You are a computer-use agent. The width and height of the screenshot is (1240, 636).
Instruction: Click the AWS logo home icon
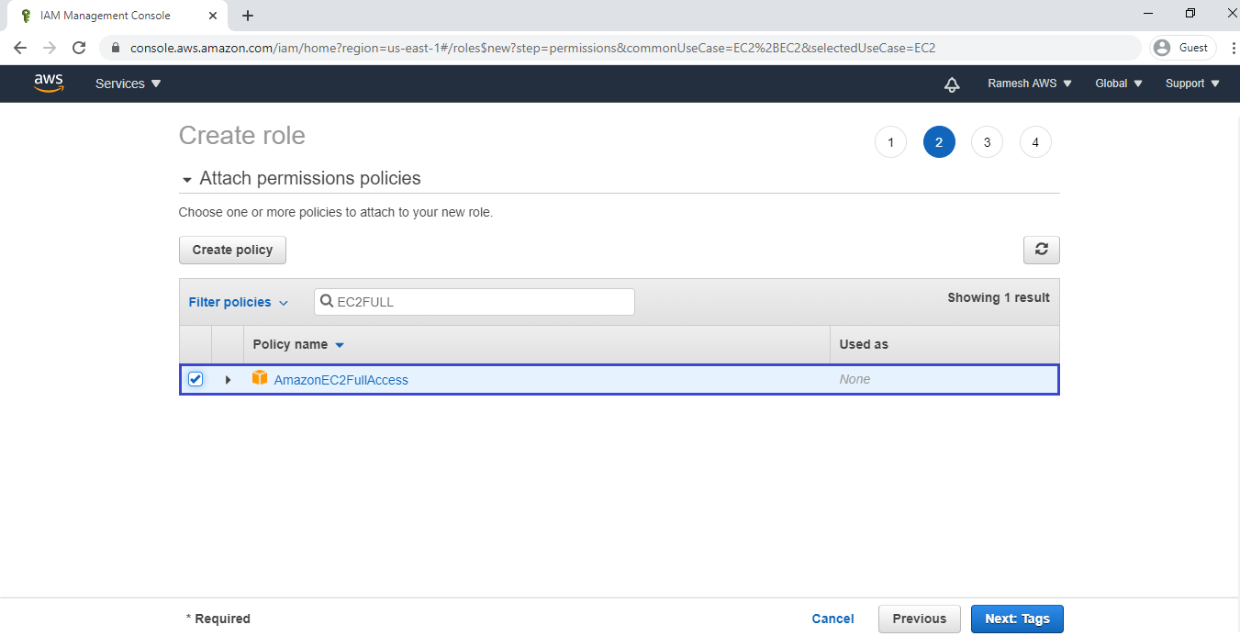(49, 83)
